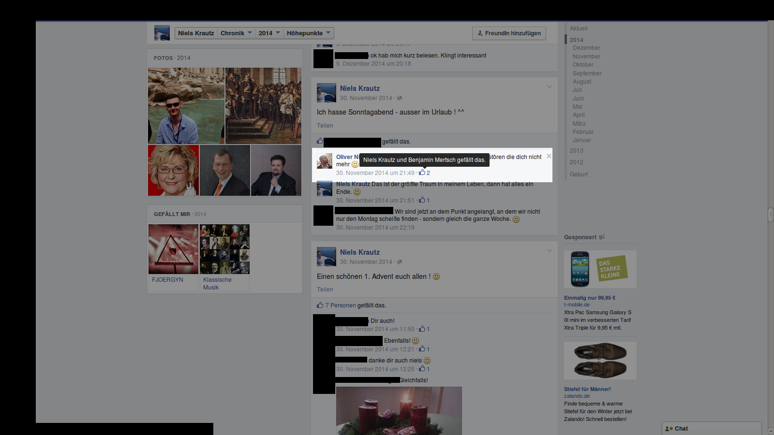Image resolution: width=774 pixels, height=435 pixels.
Task: Click Teilen under Sonntagabend post
Action: pos(325,126)
